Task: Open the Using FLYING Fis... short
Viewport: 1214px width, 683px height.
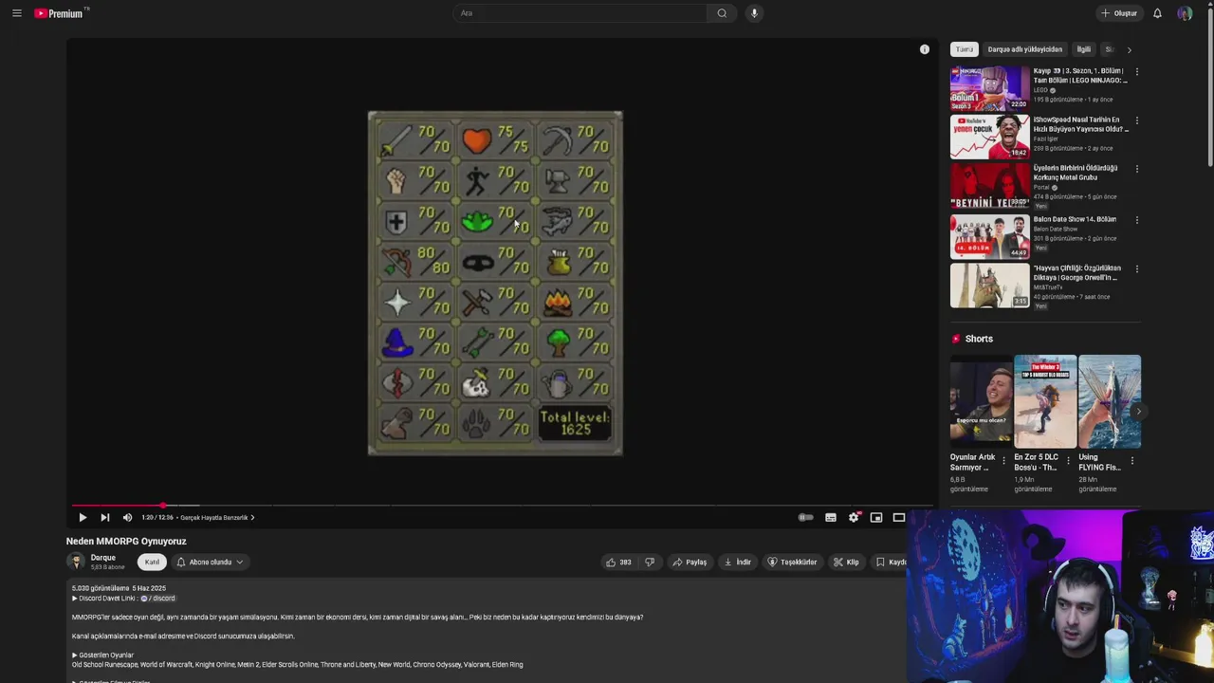Action: [1109, 401]
